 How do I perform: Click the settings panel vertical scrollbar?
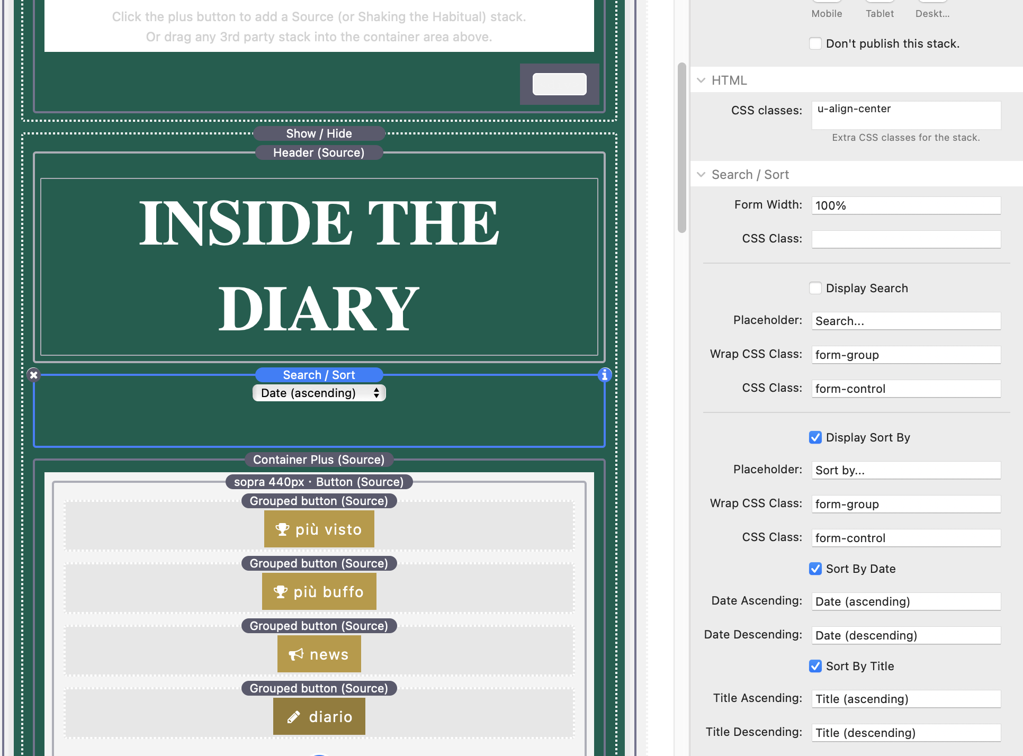(682, 148)
